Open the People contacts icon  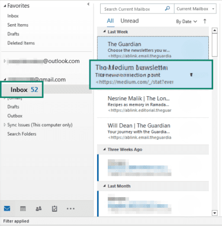coord(38,208)
